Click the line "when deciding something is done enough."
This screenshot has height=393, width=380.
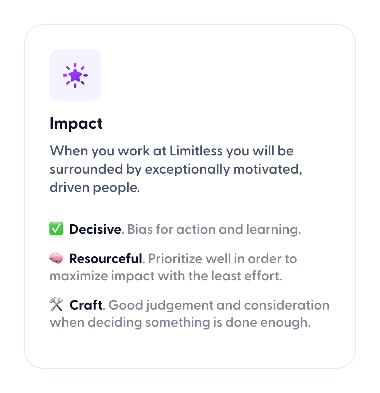180,322
